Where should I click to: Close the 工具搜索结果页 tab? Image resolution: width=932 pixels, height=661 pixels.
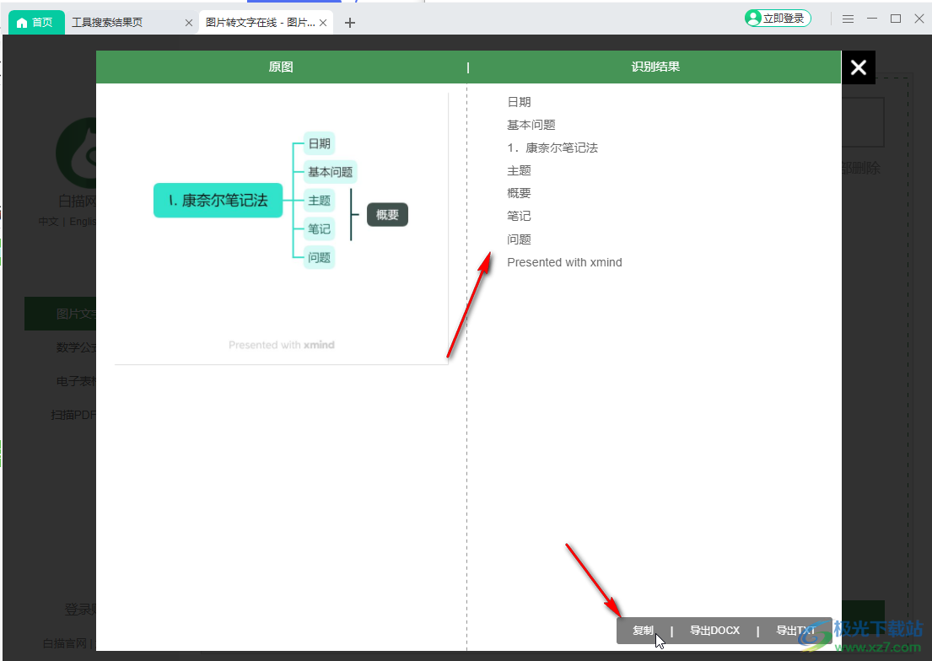(x=189, y=23)
